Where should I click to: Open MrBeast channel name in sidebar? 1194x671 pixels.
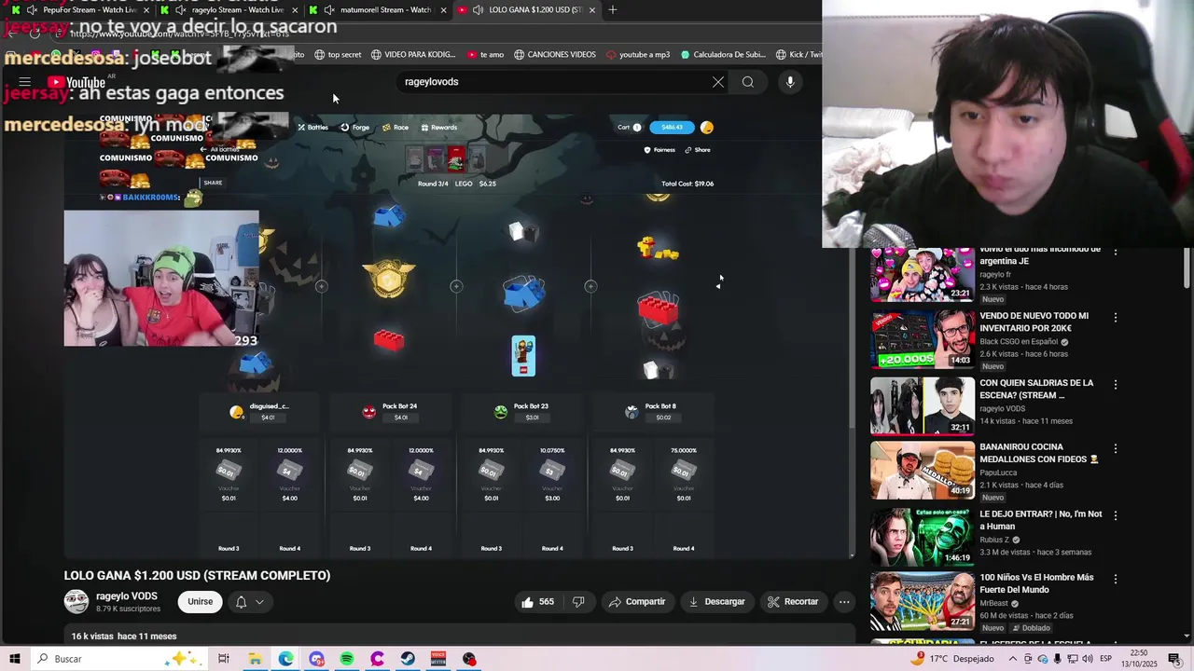[x=995, y=603]
